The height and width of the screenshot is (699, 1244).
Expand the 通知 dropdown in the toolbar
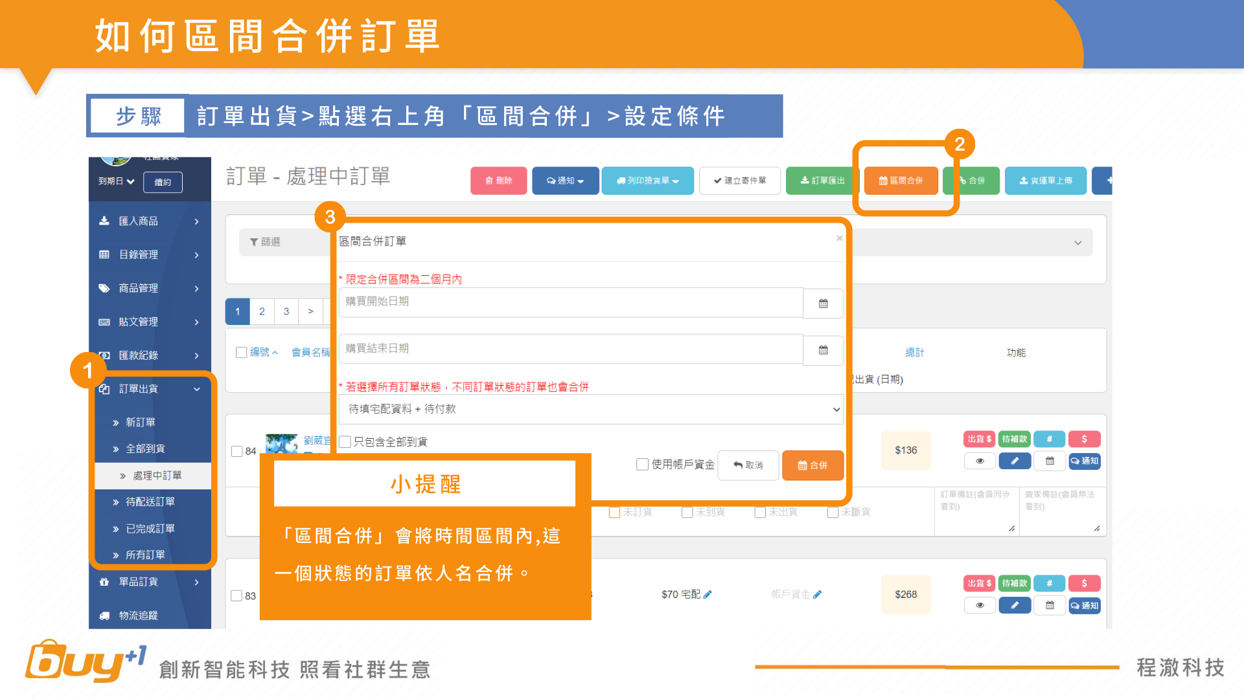tap(565, 181)
